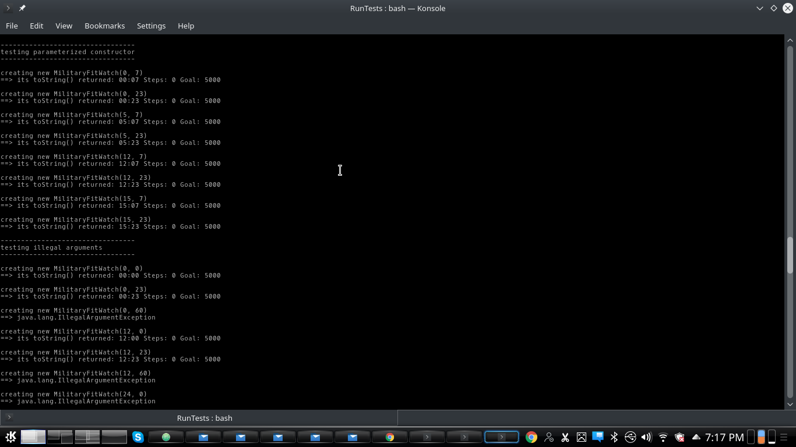Viewport: 796px width, 447px height.
Task: Open the panel settings hamburger icon
Action: 785,437
